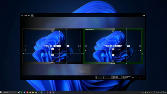Viewport: 167px width, 94px height.
Task: Toggle the Horizontal Loop checkbox
Action: click(96, 77)
